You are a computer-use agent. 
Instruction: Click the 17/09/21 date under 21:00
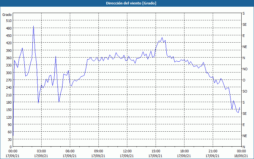coord(212,156)
